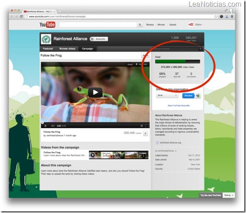Subscribe to the Rainforest Alliance channel
Viewport: 246px width, 213px height.
[99, 39]
